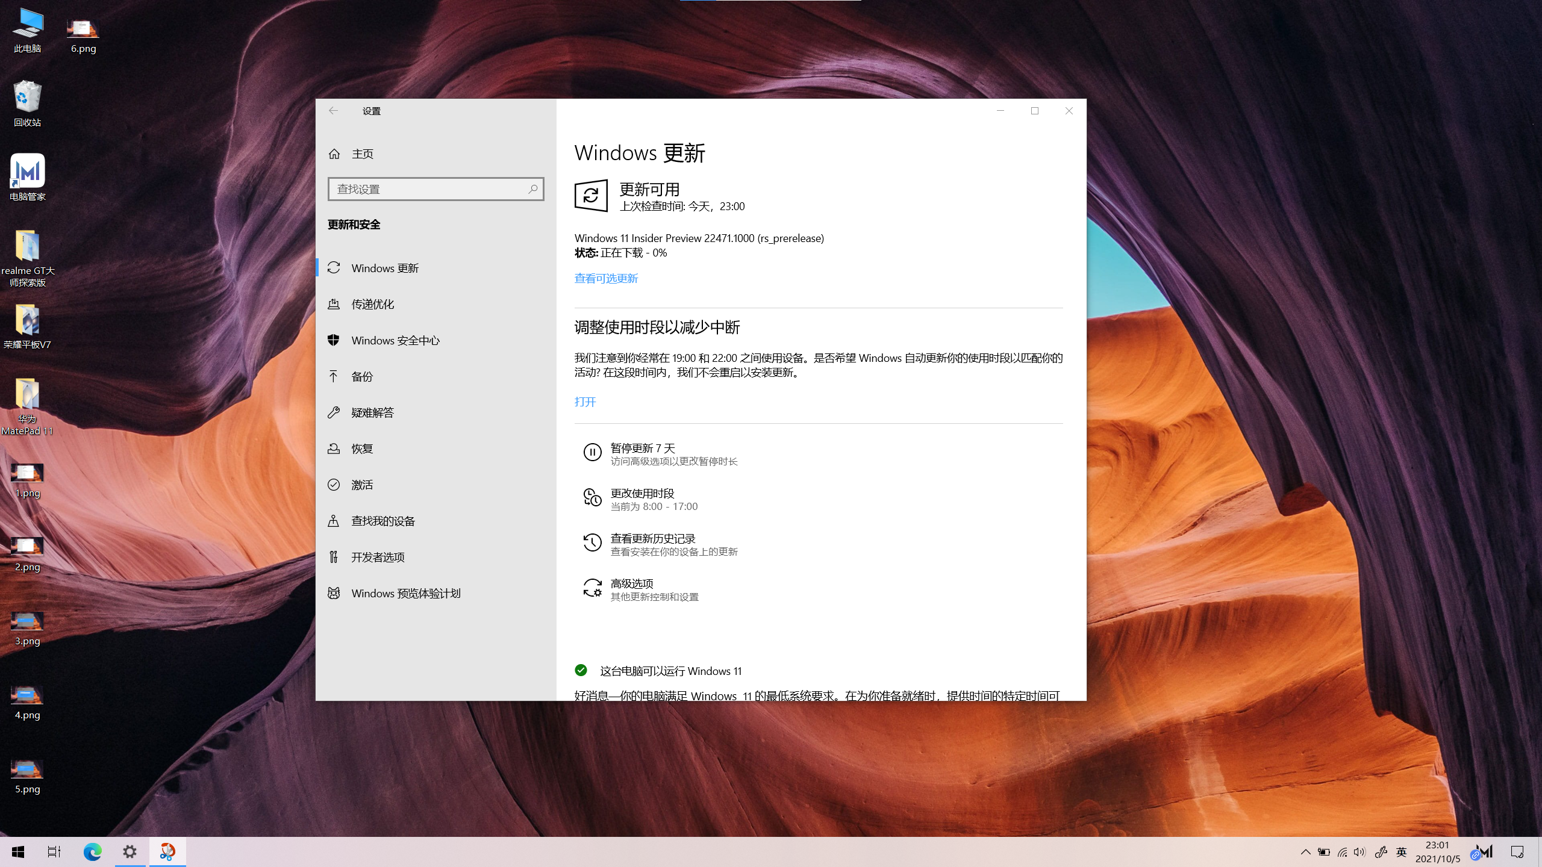1542x867 pixels.
Task: Click the Settings gear in the taskbar
Action: tap(130, 852)
